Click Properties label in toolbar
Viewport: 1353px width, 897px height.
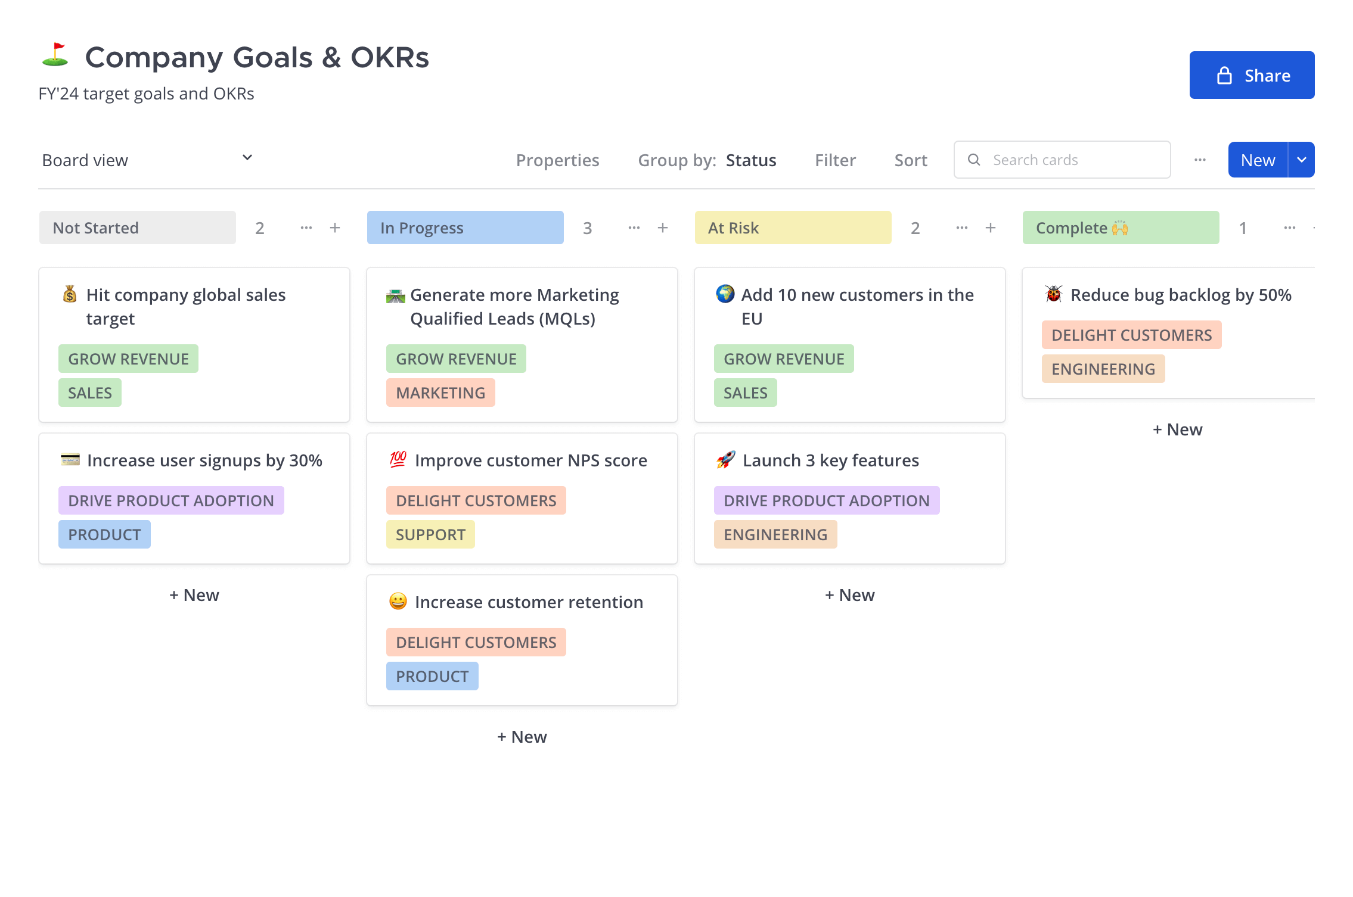557,159
